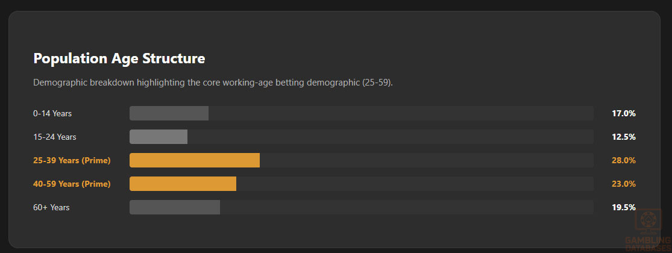The image size is (672, 253).
Task: Click the 40-59 Years (Prime) label
Action: [x=72, y=184]
